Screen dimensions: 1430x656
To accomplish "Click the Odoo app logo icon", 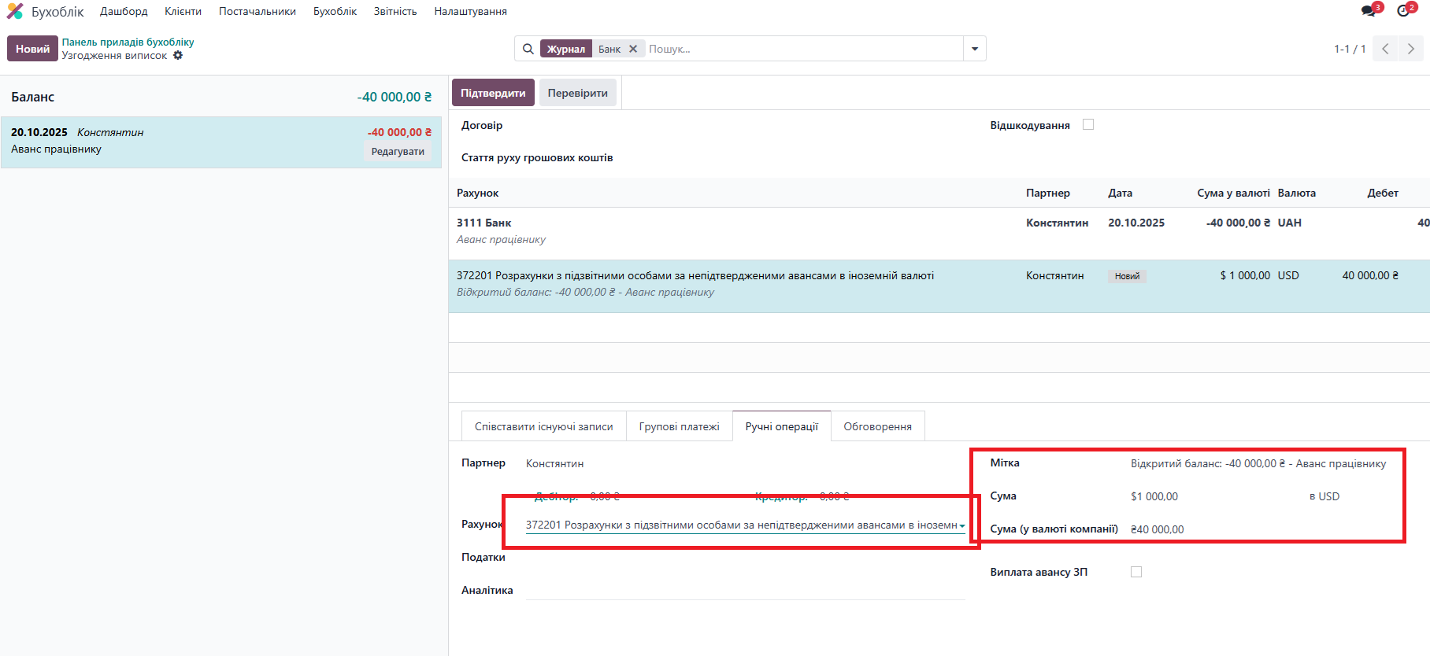I will pyautogui.click(x=15, y=12).
